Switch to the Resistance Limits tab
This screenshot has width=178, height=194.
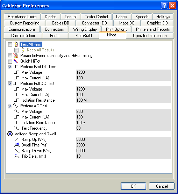pos(22,17)
